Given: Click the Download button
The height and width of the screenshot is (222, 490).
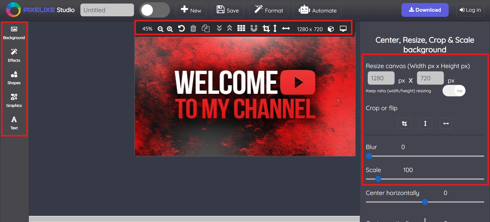Looking at the screenshot, I should coord(425,10).
